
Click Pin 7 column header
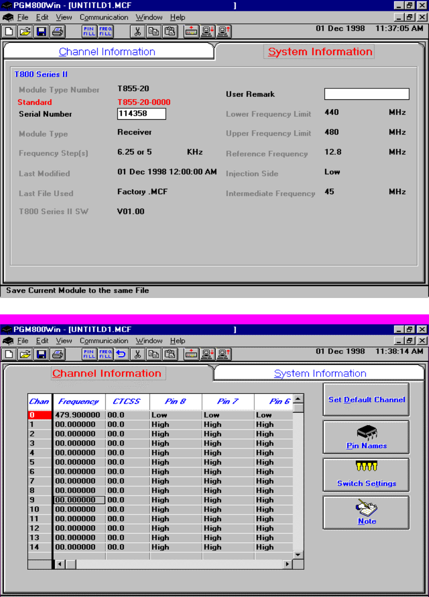pos(228,402)
